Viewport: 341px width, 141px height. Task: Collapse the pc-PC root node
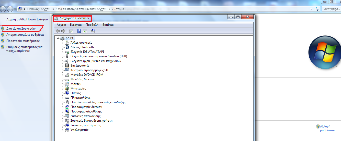coord(58,38)
